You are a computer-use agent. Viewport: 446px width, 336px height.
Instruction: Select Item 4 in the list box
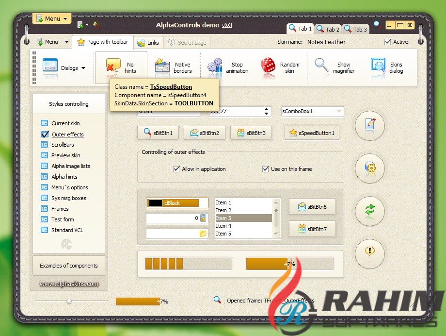coord(243,226)
